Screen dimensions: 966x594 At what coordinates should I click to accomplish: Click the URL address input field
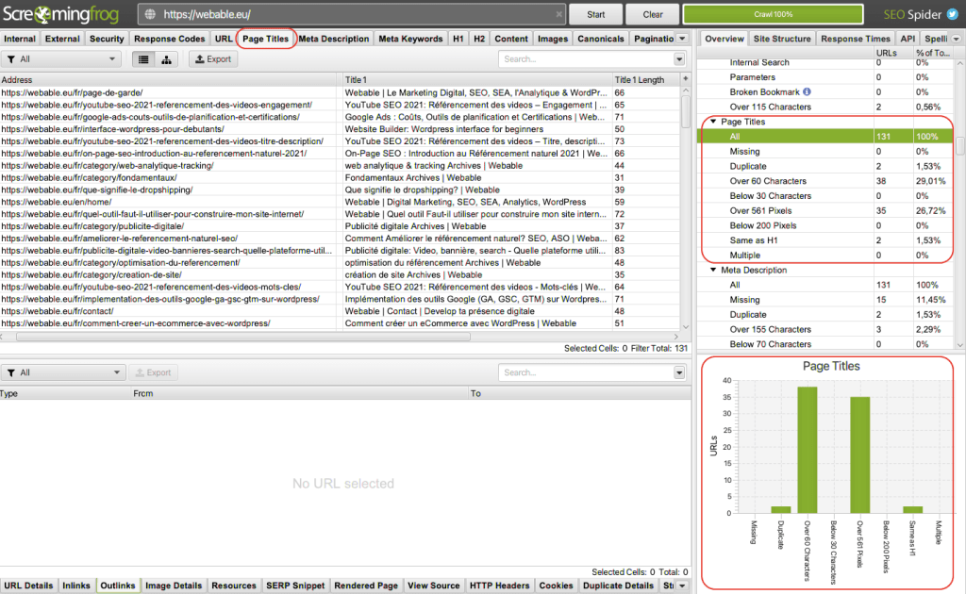351,14
